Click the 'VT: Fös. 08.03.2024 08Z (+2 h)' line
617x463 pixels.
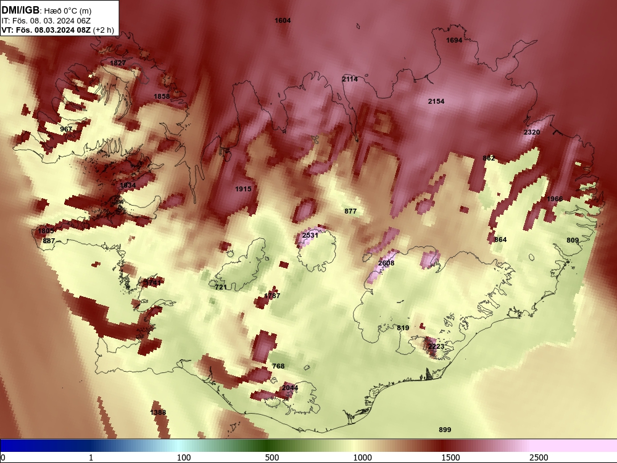[x=57, y=30]
